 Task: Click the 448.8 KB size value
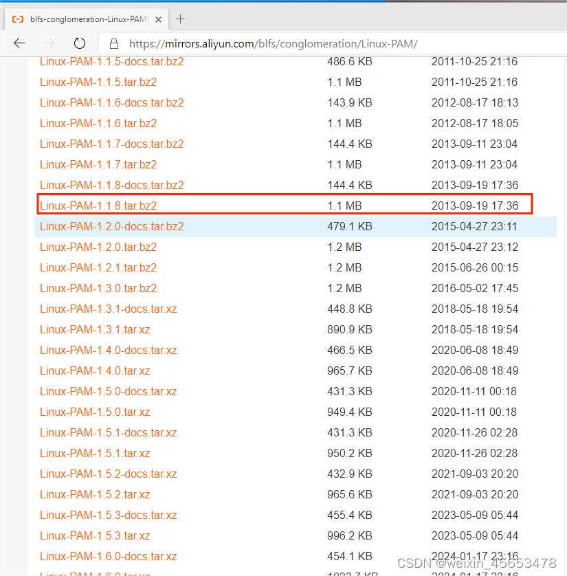[350, 309]
